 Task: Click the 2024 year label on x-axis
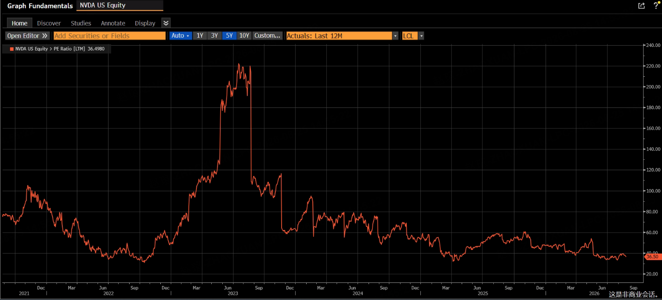358,293
